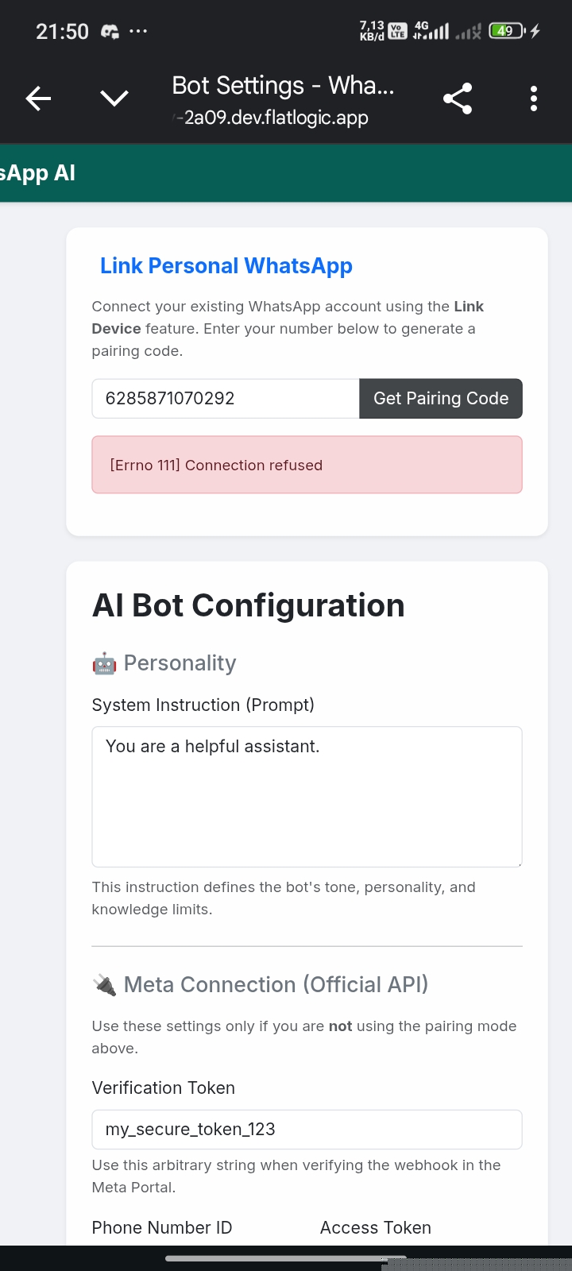Tap the notification icon next to the clock
The width and height of the screenshot is (572, 1271).
[110, 32]
